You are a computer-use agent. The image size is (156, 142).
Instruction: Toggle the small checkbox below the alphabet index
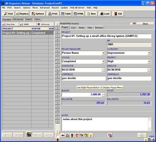(57, 136)
